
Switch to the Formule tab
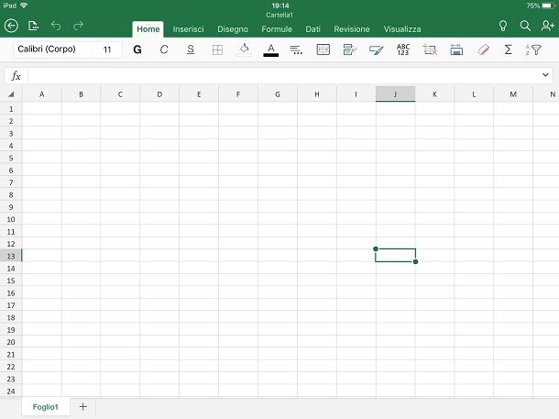(277, 29)
